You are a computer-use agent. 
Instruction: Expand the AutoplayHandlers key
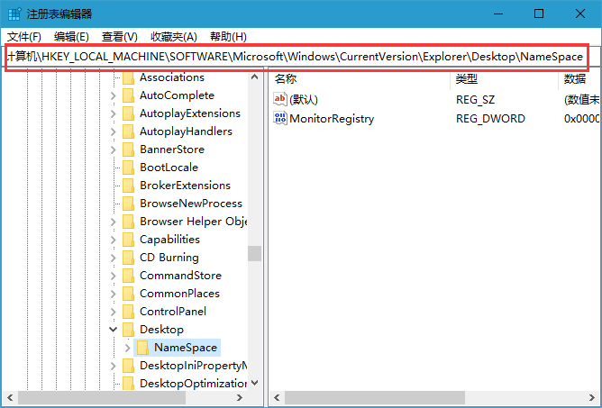coord(114,131)
